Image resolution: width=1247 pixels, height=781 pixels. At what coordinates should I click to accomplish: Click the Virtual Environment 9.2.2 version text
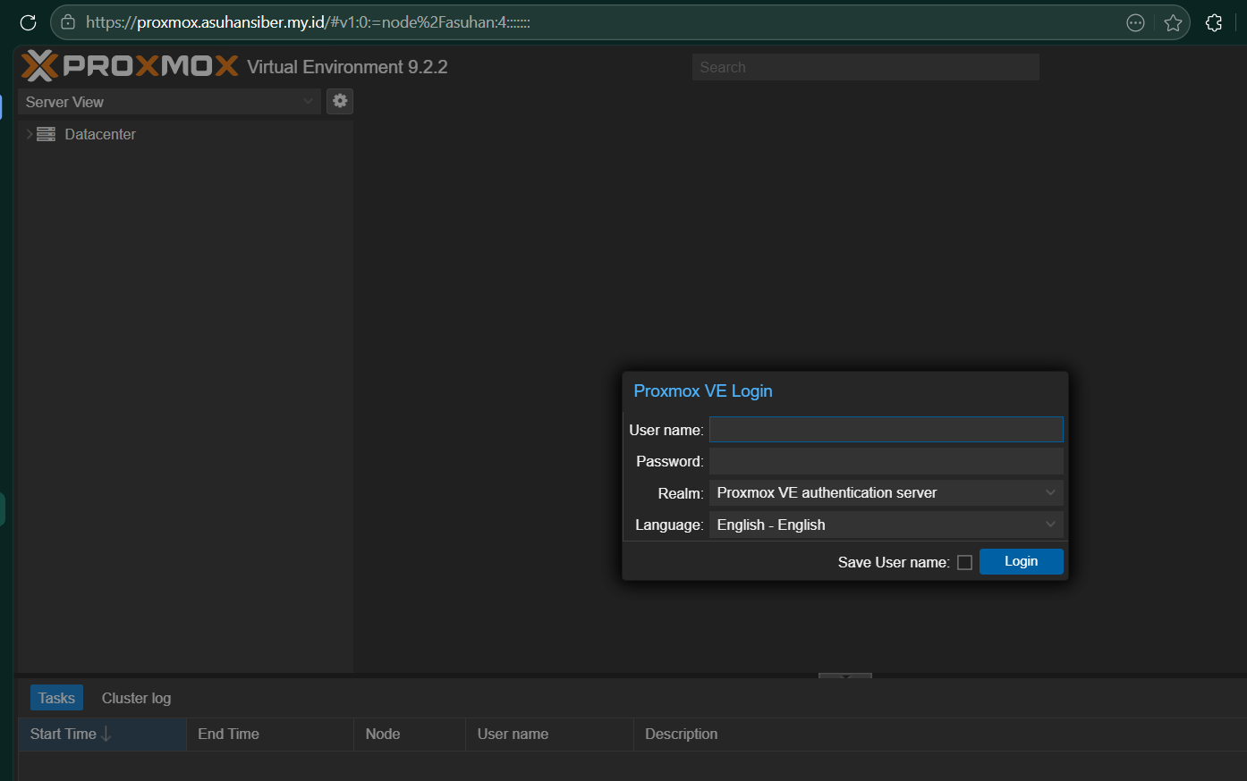point(347,67)
